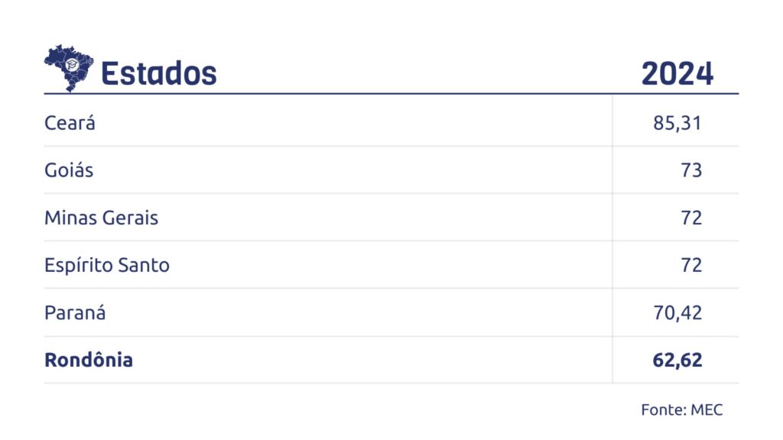The width and height of the screenshot is (783, 440).
Task: Click the vertical column divider line
Action: pyautogui.click(x=612, y=238)
